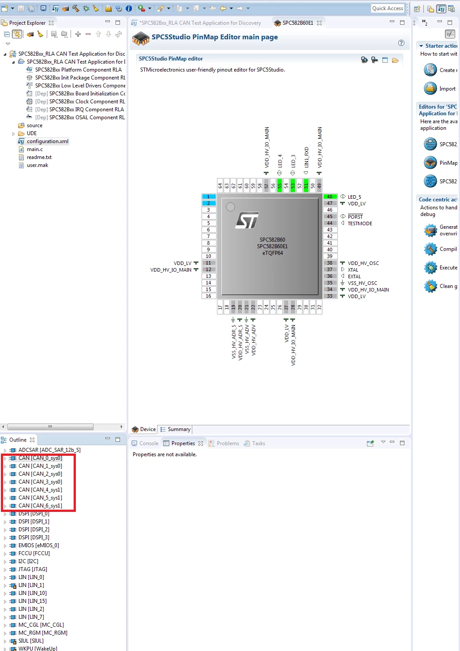Screen dimensions: 460x651
Task: Click Collapse All in Project Explorer toolbar
Action: click(7, 34)
